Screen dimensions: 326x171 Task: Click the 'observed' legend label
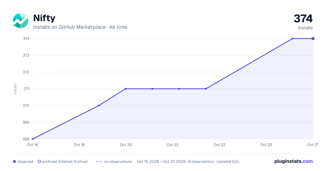click(x=25, y=161)
